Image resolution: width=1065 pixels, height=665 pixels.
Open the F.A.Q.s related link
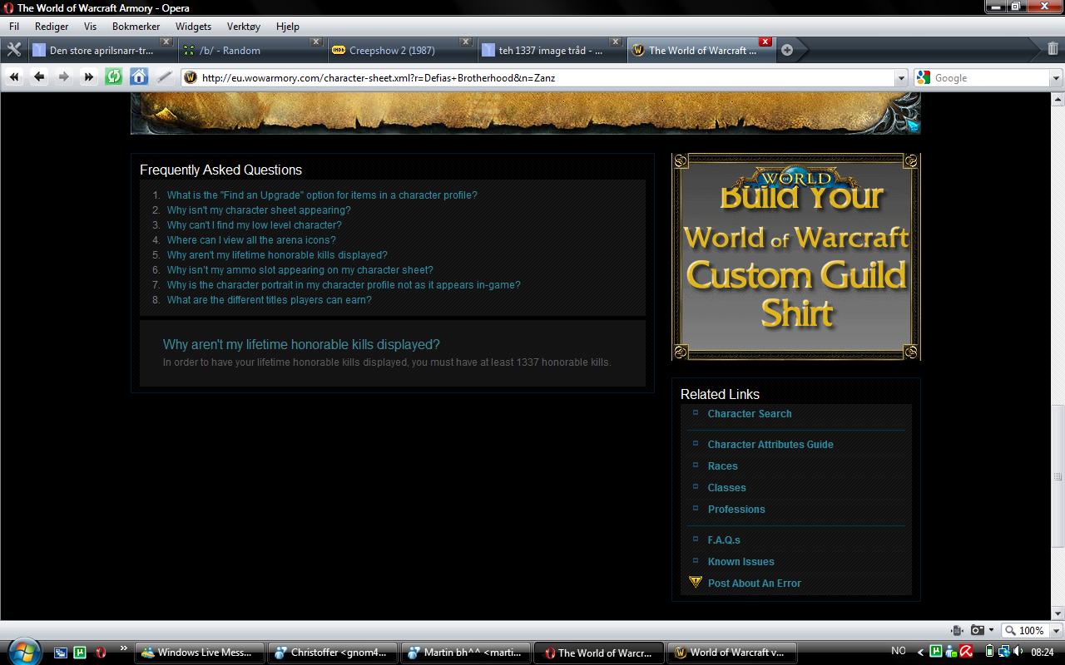[724, 540]
